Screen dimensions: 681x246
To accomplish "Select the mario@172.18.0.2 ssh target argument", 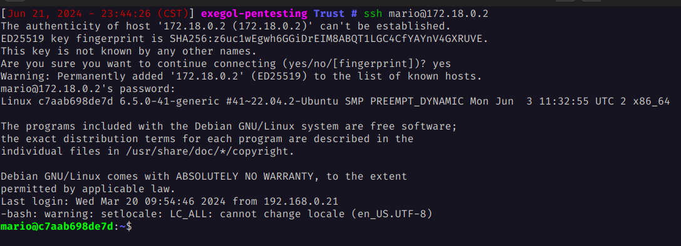I will pos(438,14).
